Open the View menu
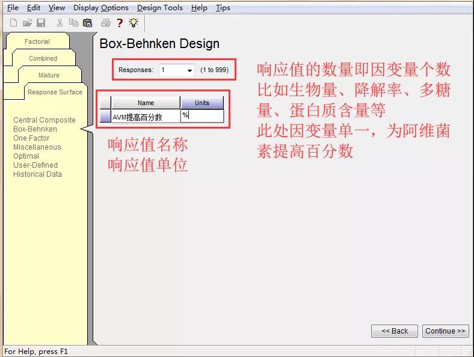Screen dimensions: 474x357 point(57,8)
